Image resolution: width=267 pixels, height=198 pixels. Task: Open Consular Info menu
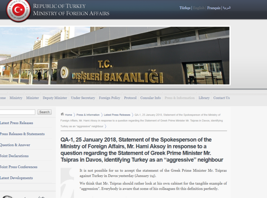click(150, 98)
